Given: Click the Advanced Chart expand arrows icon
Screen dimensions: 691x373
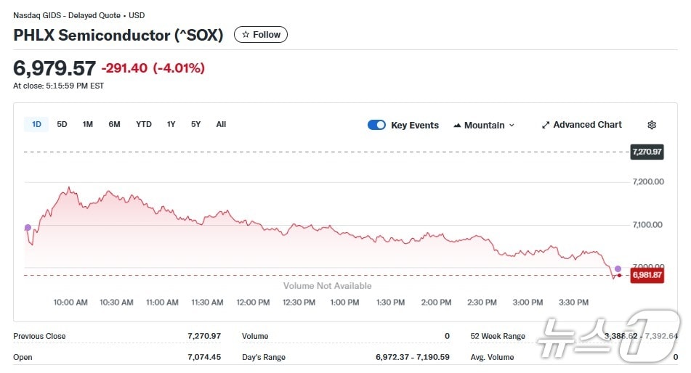Looking at the screenshot, I should pos(546,125).
